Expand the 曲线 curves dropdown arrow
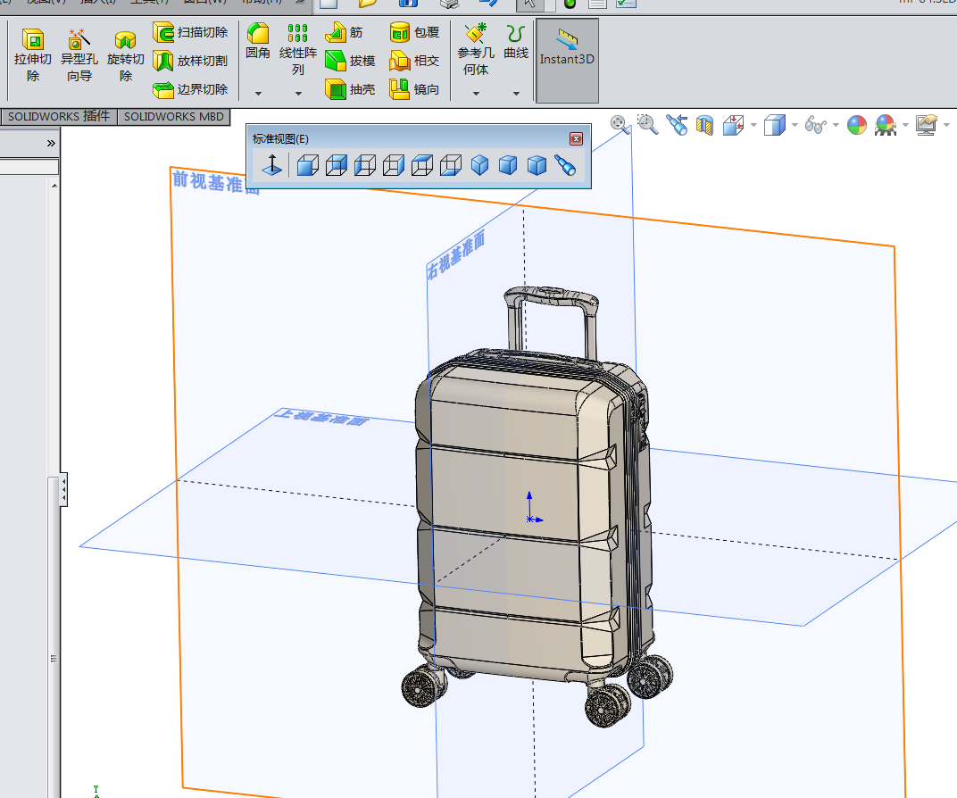This screenshot has width=957, height=798. 516,94
